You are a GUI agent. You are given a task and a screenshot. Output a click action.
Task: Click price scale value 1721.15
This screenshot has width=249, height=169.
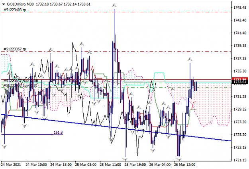[x=240, y=160]
